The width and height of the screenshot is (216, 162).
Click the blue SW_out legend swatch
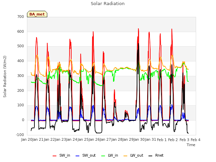(x=78, y=156)
